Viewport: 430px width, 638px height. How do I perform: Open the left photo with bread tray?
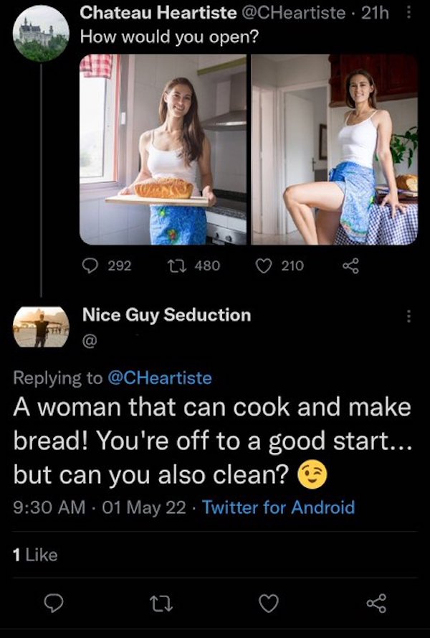[163, 150]
